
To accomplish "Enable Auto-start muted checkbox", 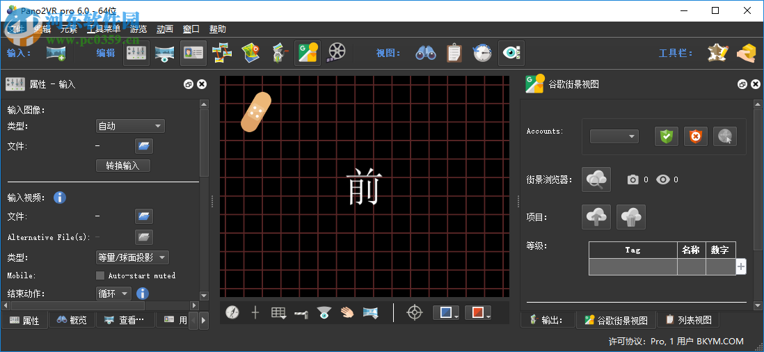I will [100, 275].
